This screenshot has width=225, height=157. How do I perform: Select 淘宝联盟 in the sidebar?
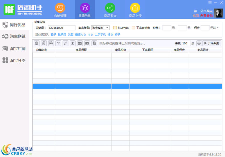click(x=14, y=36)
